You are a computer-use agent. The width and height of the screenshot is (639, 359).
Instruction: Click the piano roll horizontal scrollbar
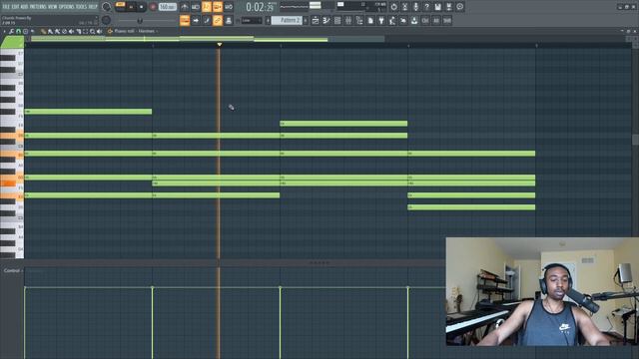click(208, 39)
